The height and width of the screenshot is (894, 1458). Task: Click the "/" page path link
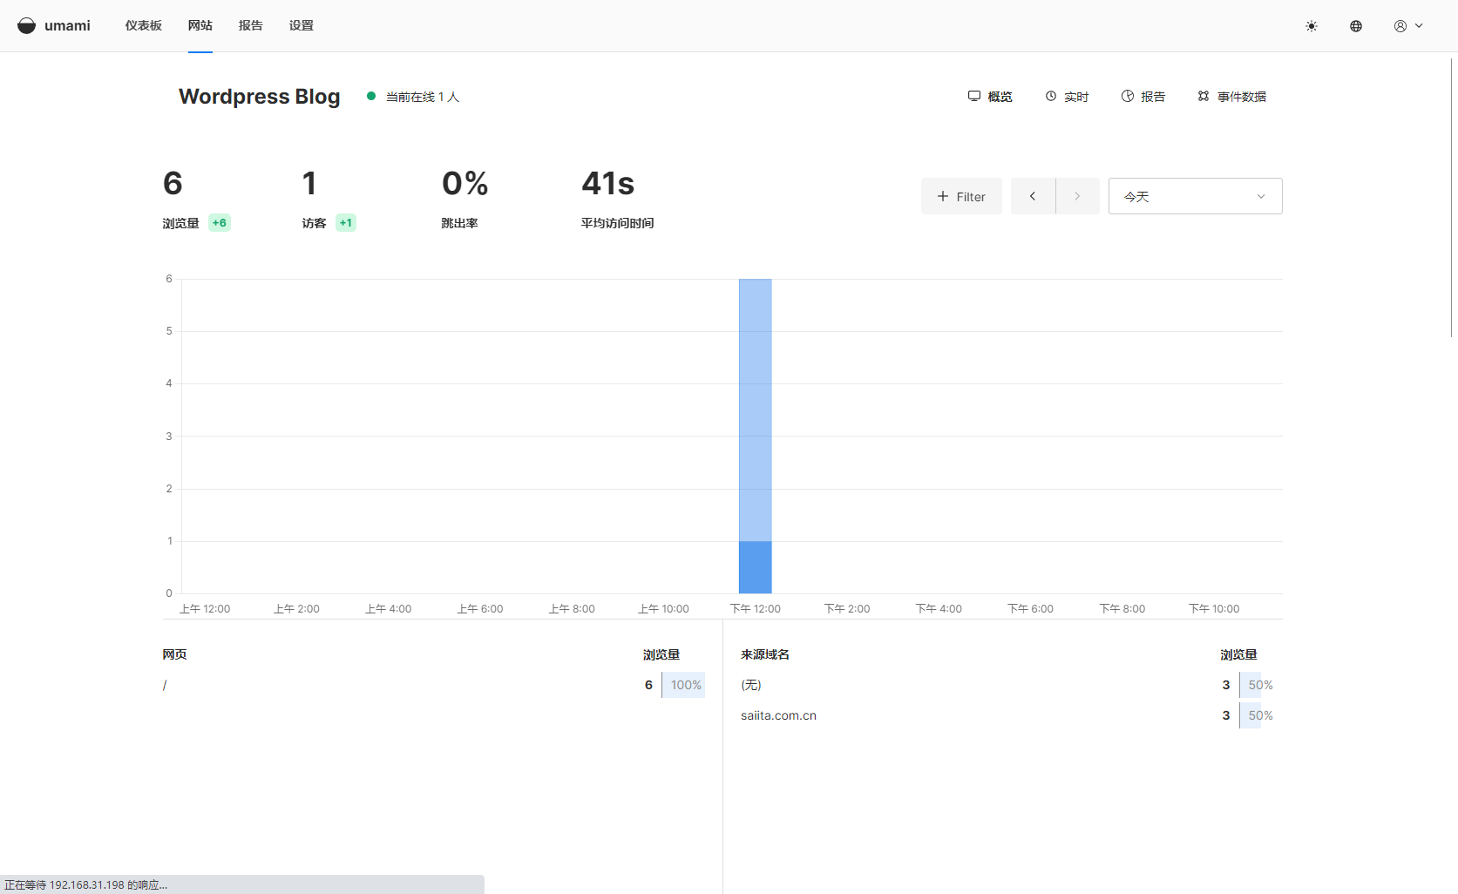(165, 685)
